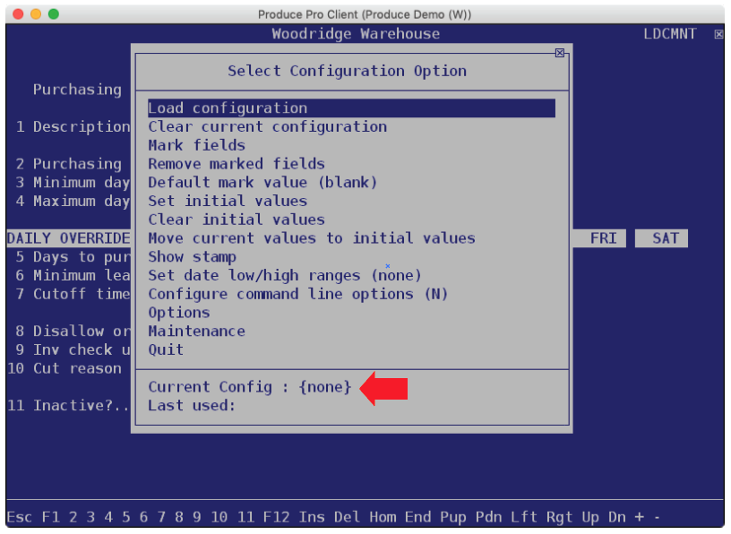Click the Esc key in bottom bar
This screenshot has width=731, height=534.
click(x=19, y=517)
